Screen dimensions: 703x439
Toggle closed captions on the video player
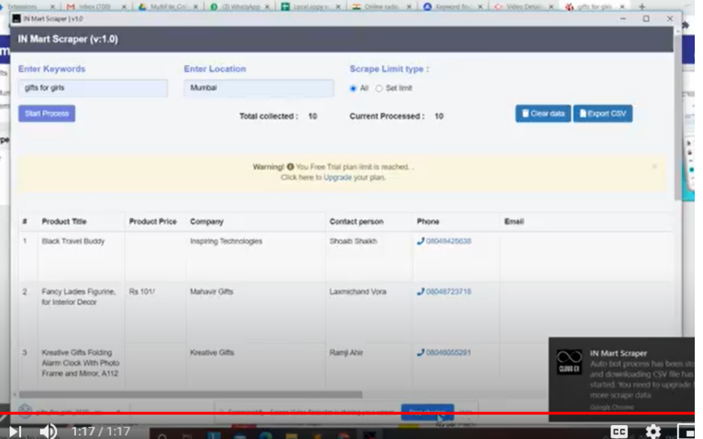(619, 431)
